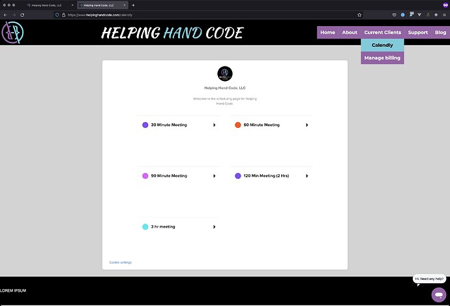Open the About menu item
The image size is (450, 306).
click(350, 33)
